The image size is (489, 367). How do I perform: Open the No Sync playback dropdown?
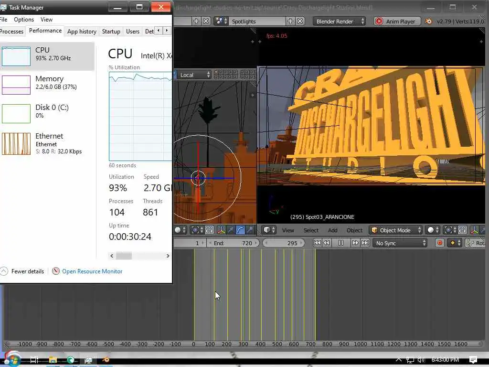401,243
